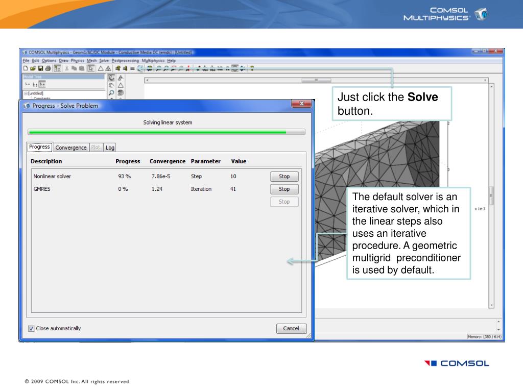Select the greyed-out Plot tab

tap(96, 148)
